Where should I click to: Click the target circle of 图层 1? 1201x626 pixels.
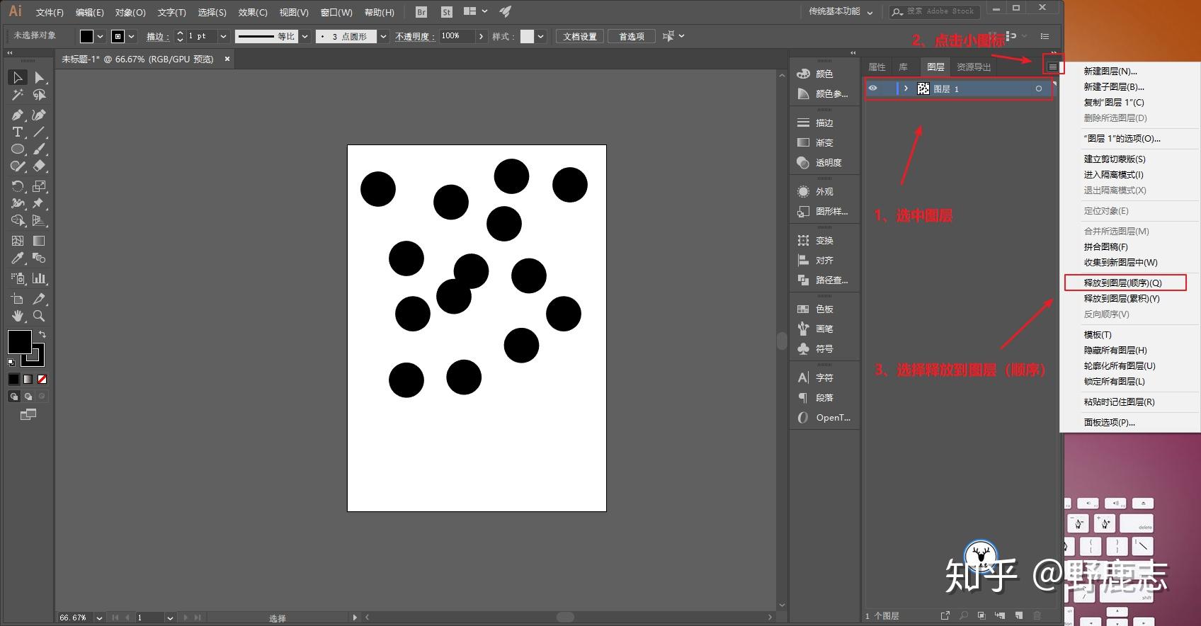1039,89
